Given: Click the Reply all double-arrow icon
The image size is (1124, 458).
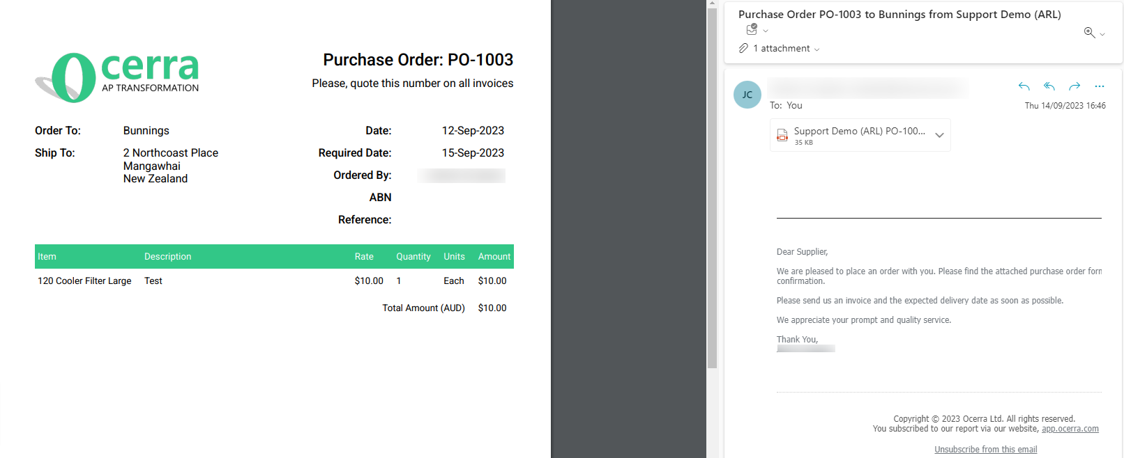Looking at the screenshot, I should 1049,86.
